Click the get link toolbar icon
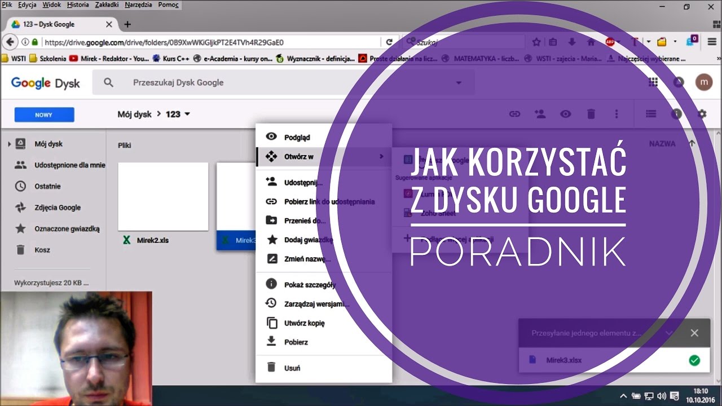 [514, 114]
